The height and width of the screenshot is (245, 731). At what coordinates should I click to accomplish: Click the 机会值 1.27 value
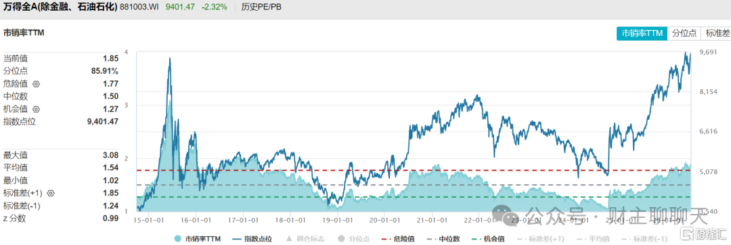(111, 109)
